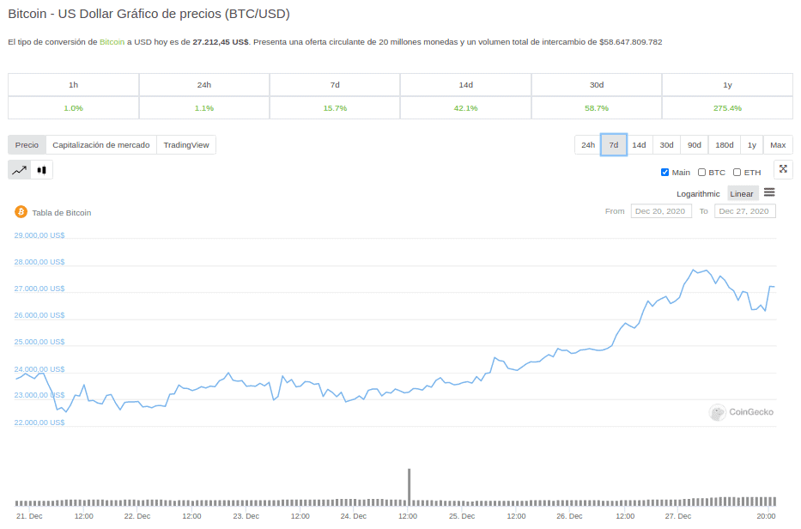
Task: Select the 90d chart range button
Action: (x=695, y=144)
